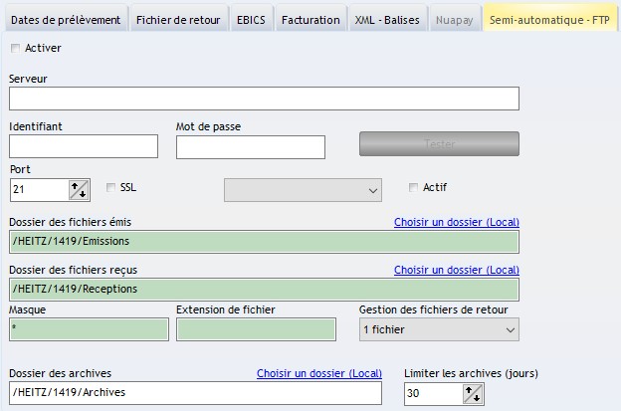The width and height of the screenshot is (621, 411).
Task: Click in the Serveur input field
Action: [264, 99]
